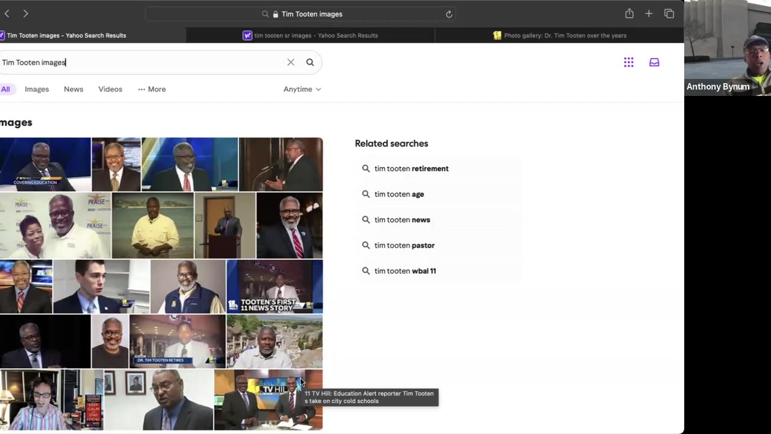Expand the More search options menu

point(152,89)
